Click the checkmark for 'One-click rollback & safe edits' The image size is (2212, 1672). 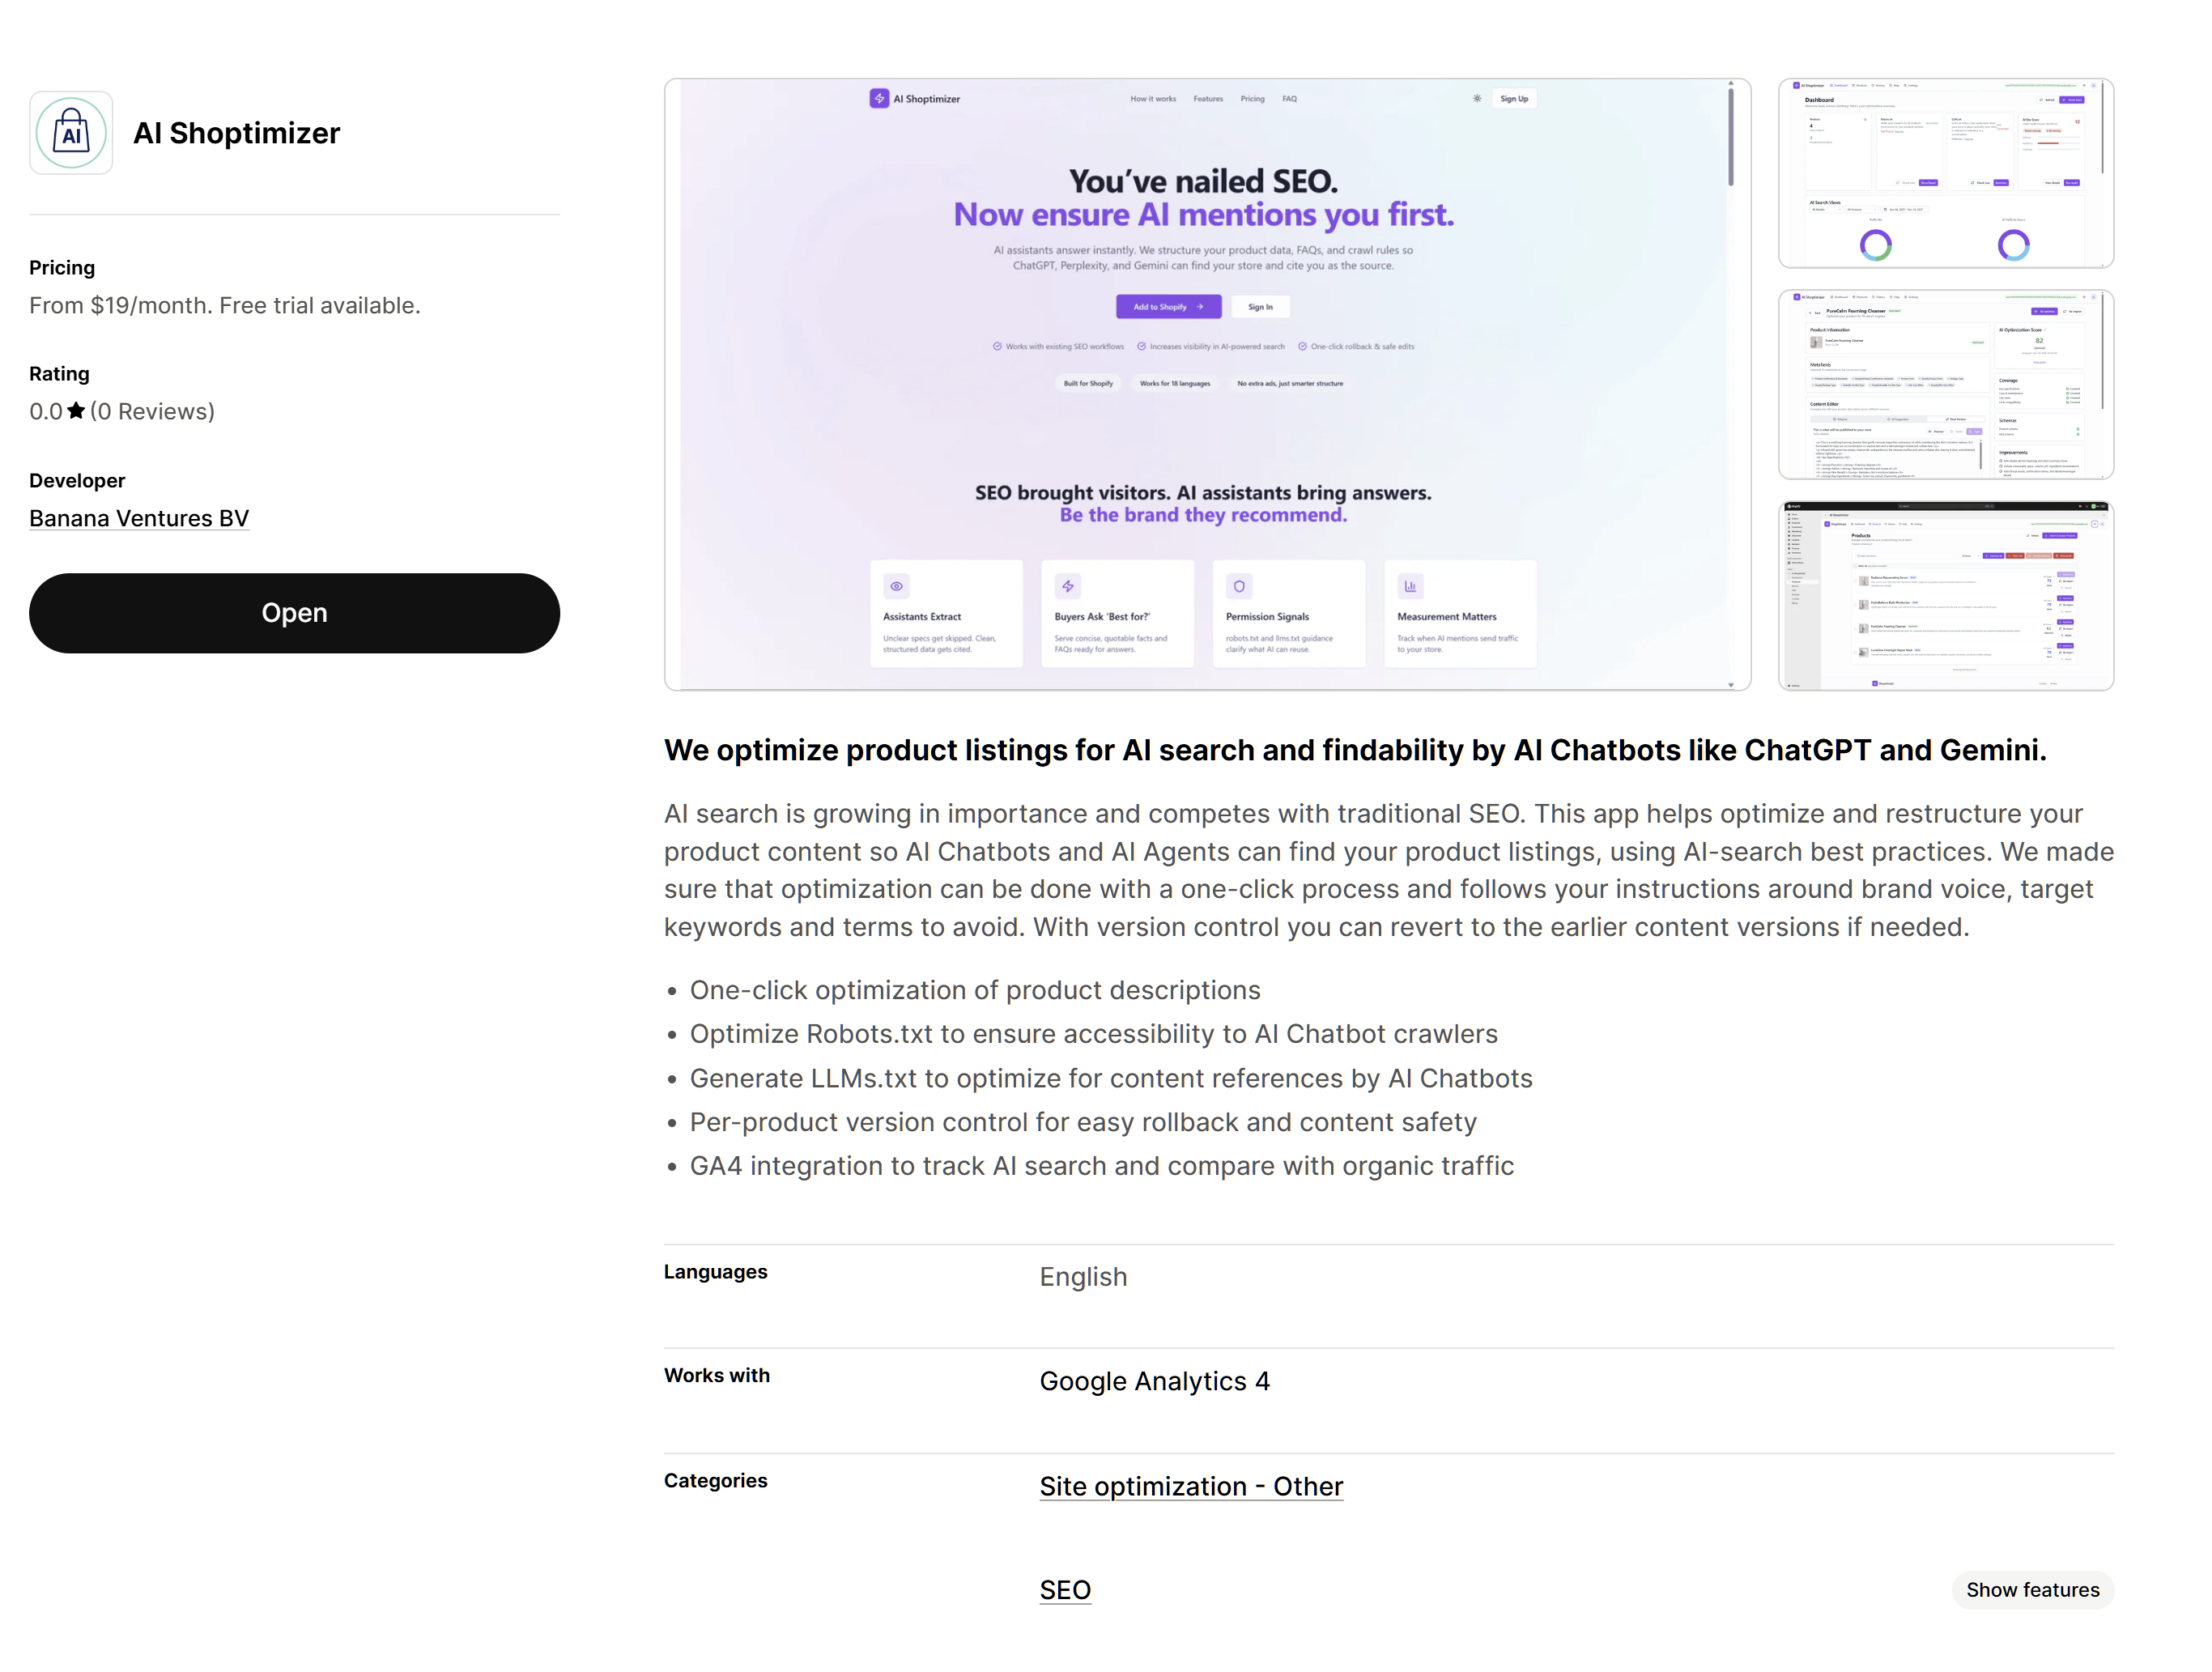(1302, 346)
